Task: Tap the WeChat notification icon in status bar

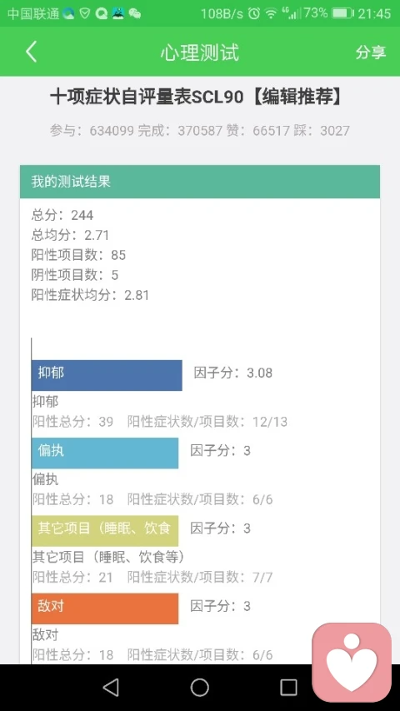Action: coord(135,13)
